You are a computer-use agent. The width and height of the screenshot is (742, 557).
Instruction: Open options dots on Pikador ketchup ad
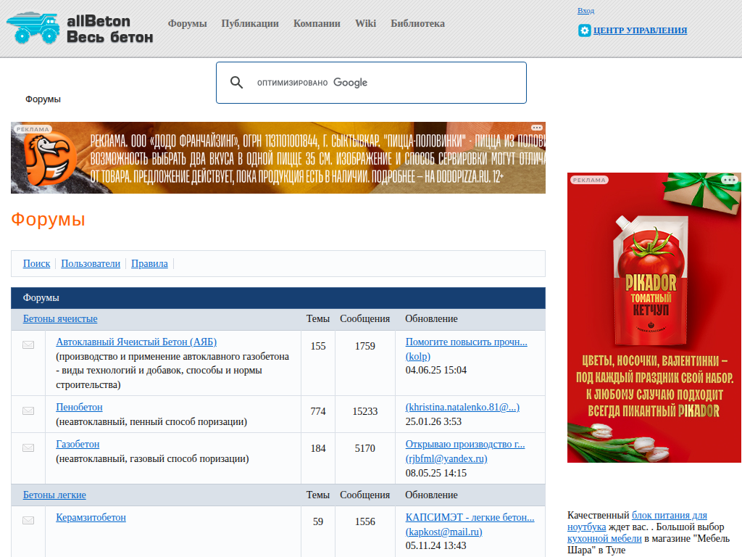pyautogui.click(x=729, y=179)
